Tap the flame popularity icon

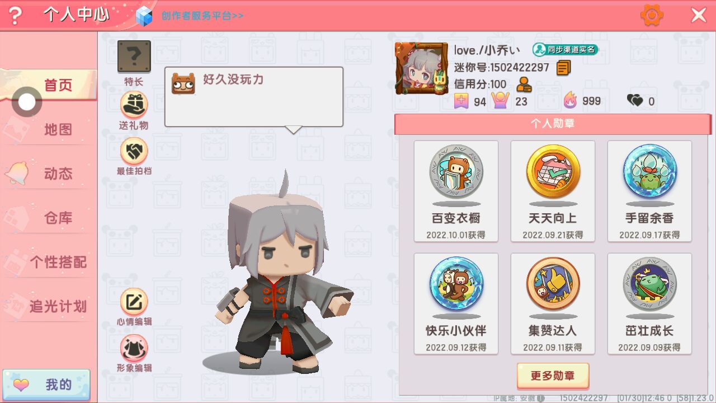[x=570, y=101]
